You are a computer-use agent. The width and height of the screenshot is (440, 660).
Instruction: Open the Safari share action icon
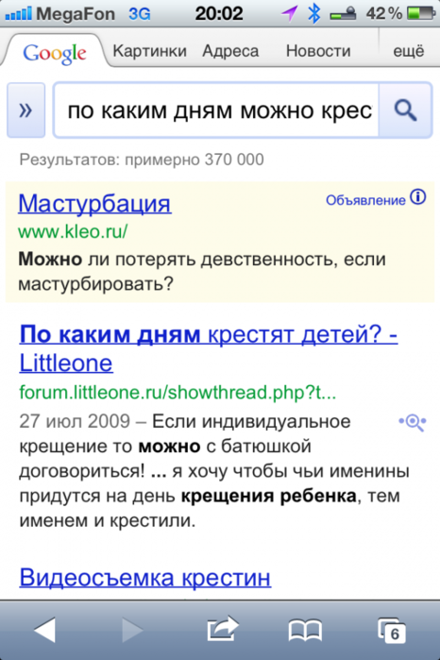pos(223,629)
